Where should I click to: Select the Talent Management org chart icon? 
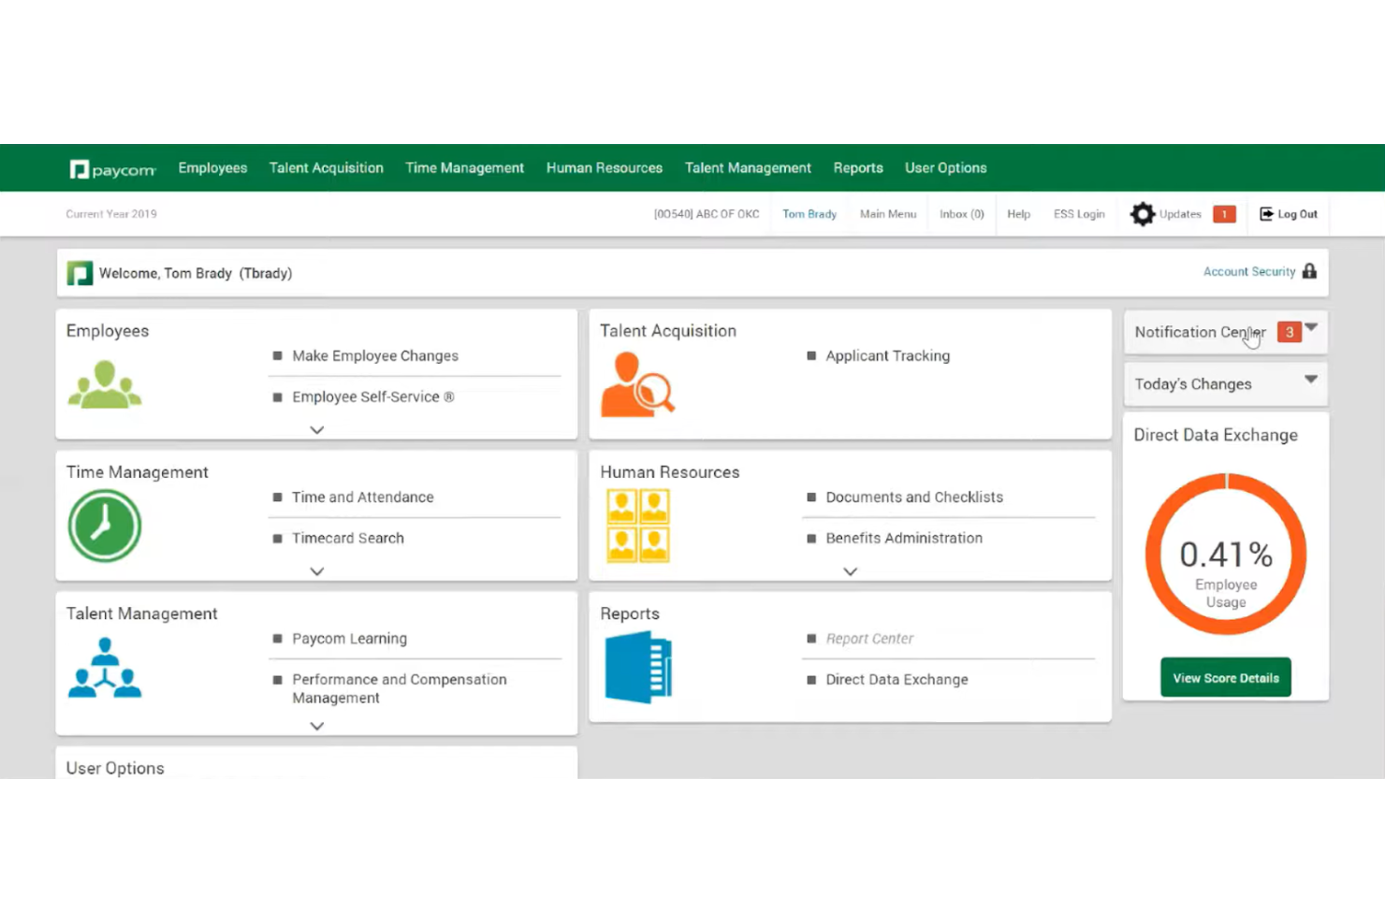(104, 668)
